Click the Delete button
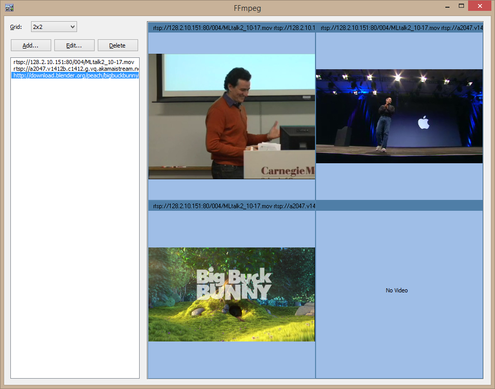495x389 pixels. click(x=117, y=45)
